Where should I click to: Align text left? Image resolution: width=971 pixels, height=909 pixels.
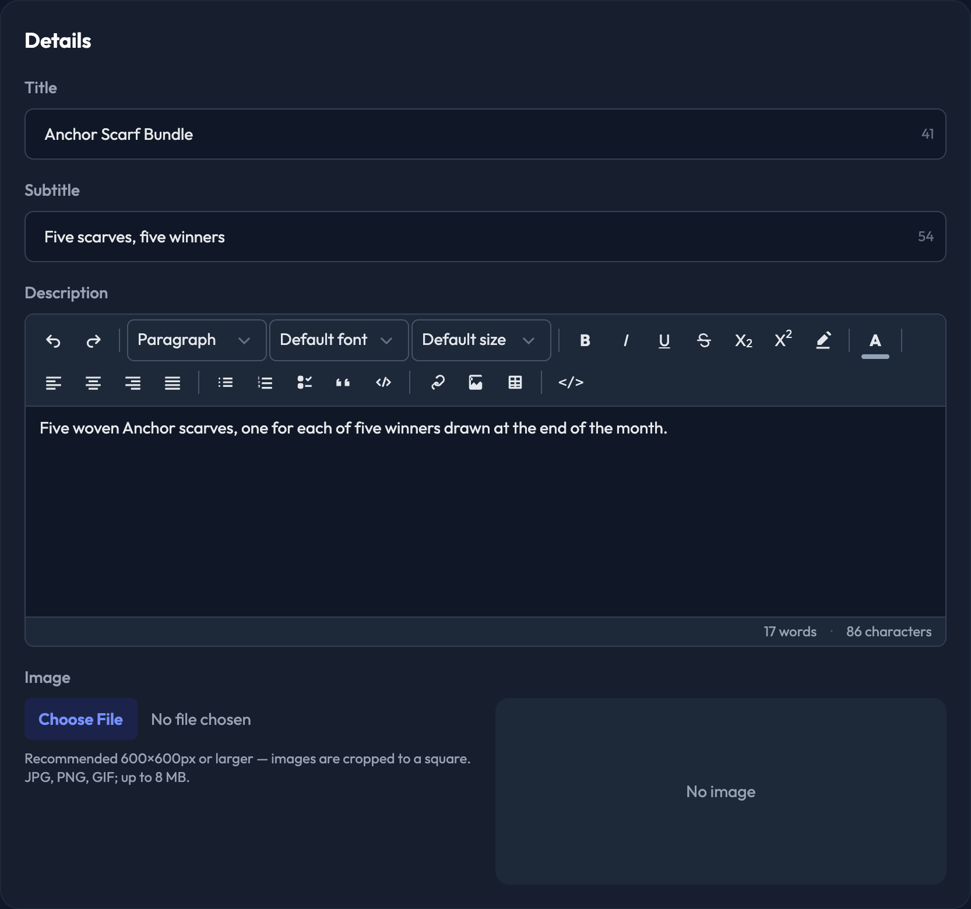pos(53,382)
